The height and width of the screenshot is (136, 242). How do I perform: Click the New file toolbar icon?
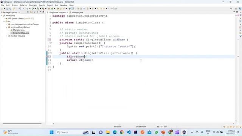tap(2, 9)
